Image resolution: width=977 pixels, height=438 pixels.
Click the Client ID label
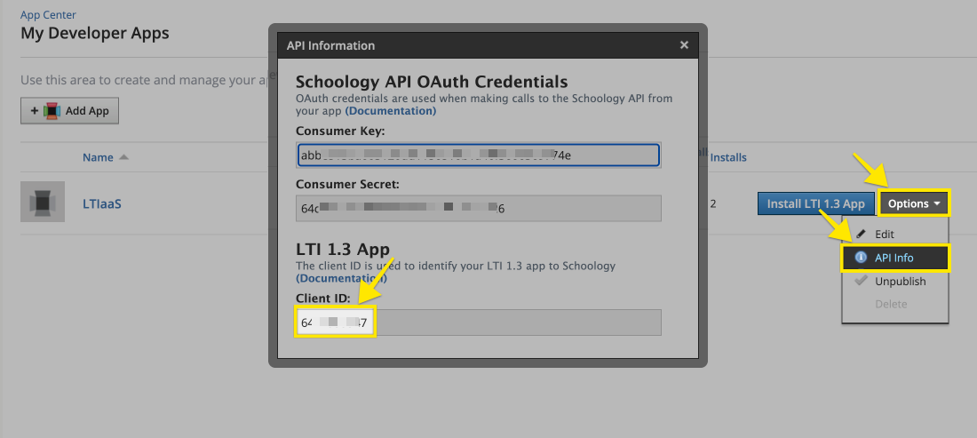point(323,299)
